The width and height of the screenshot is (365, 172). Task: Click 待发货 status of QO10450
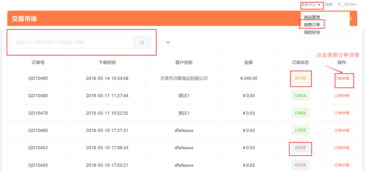(x=300, y=165)
